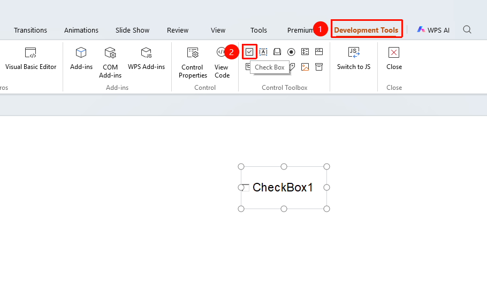Viewport: 487px width, 285px height.
Task: Click the bottom-left resize handle of CheckBox1
Action: tap(241, 209)
